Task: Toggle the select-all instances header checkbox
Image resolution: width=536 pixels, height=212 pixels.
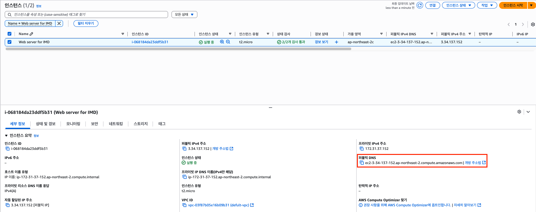Action: pos(9,34)
